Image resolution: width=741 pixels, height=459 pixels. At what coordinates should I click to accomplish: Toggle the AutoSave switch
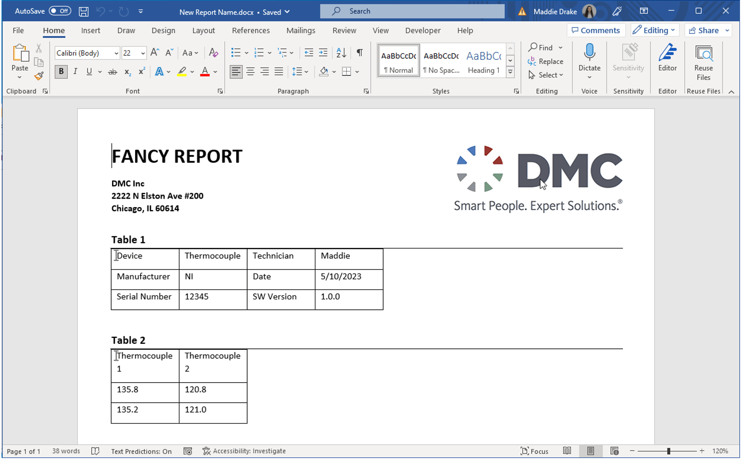(60, 11)
